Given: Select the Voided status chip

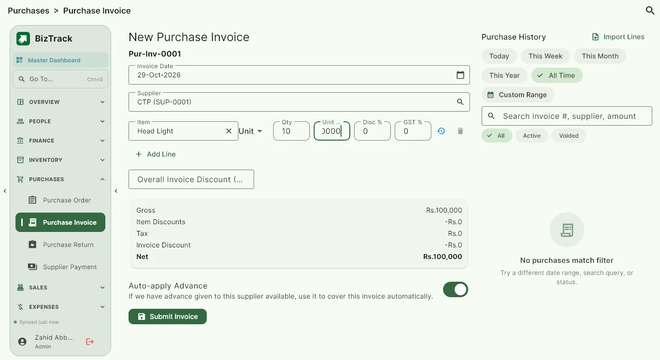Looking at the screenshot, I should click(x=569, y=136).
